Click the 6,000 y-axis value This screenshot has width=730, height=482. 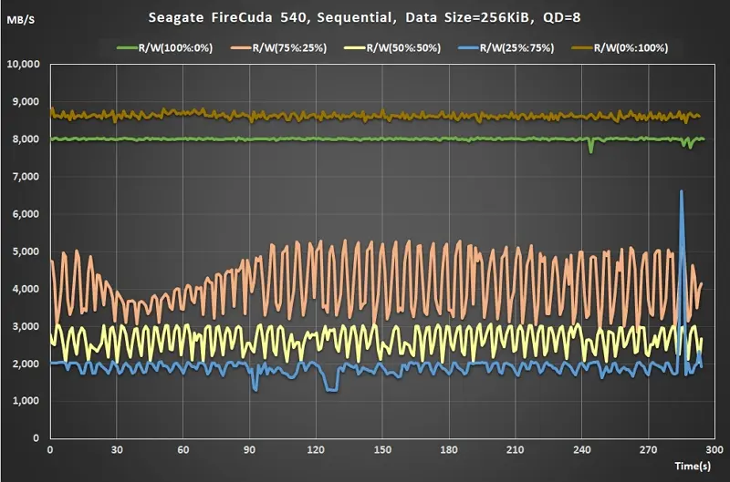(x=26, y=214)
